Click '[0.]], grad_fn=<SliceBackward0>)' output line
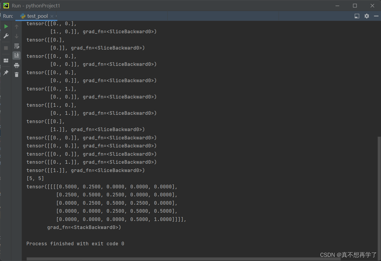381x261 pixels. 97,48
